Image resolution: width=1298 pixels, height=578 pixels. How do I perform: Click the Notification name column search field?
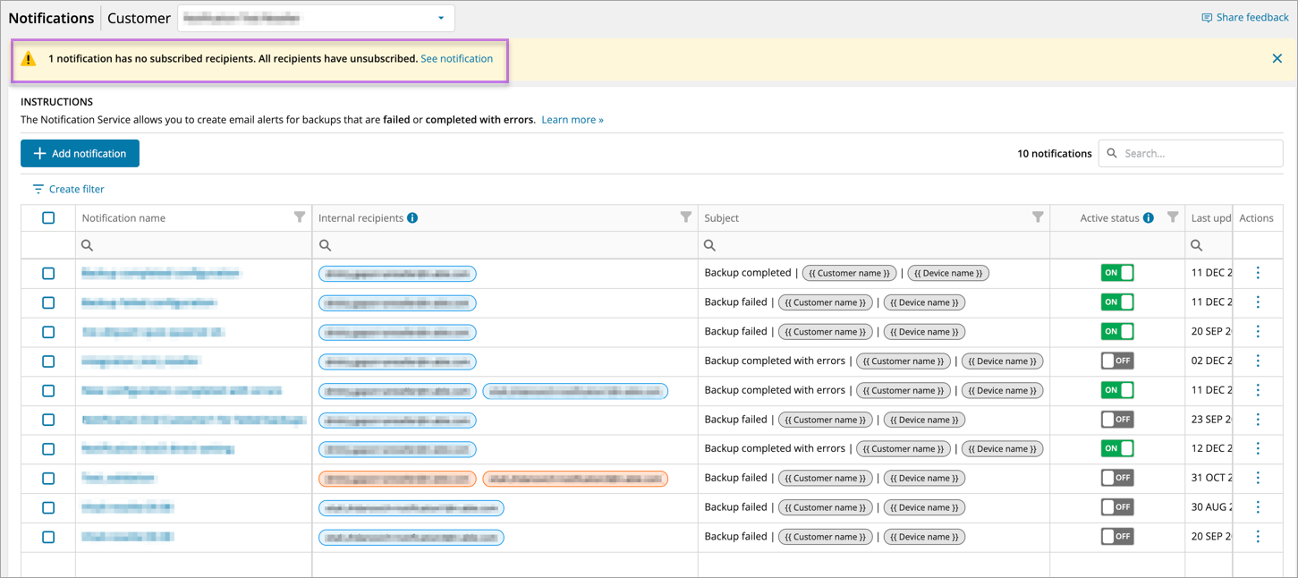(x=193, y=245)
